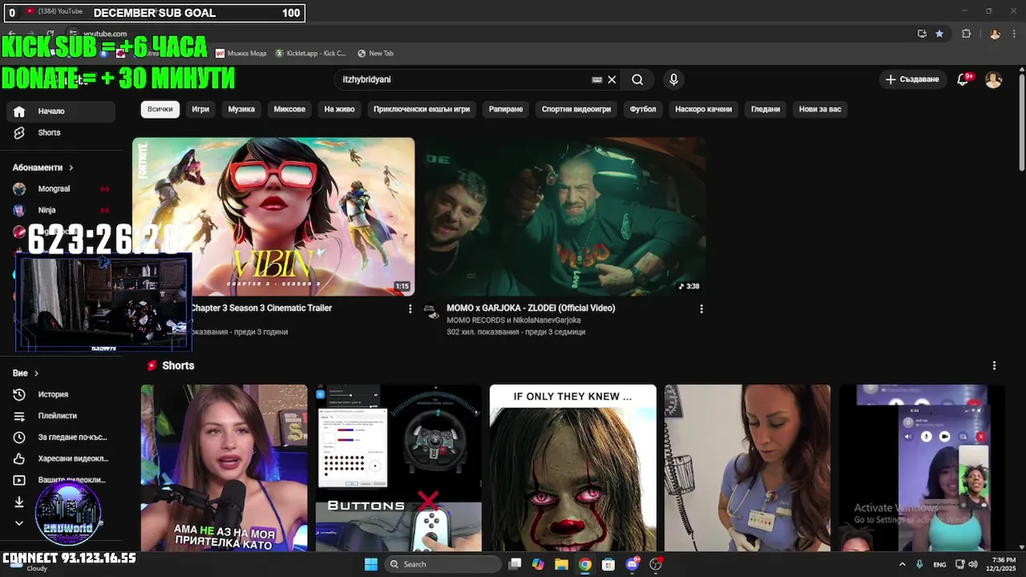
Task: Open options for ZLODEI video
Action: coord(701,309)
